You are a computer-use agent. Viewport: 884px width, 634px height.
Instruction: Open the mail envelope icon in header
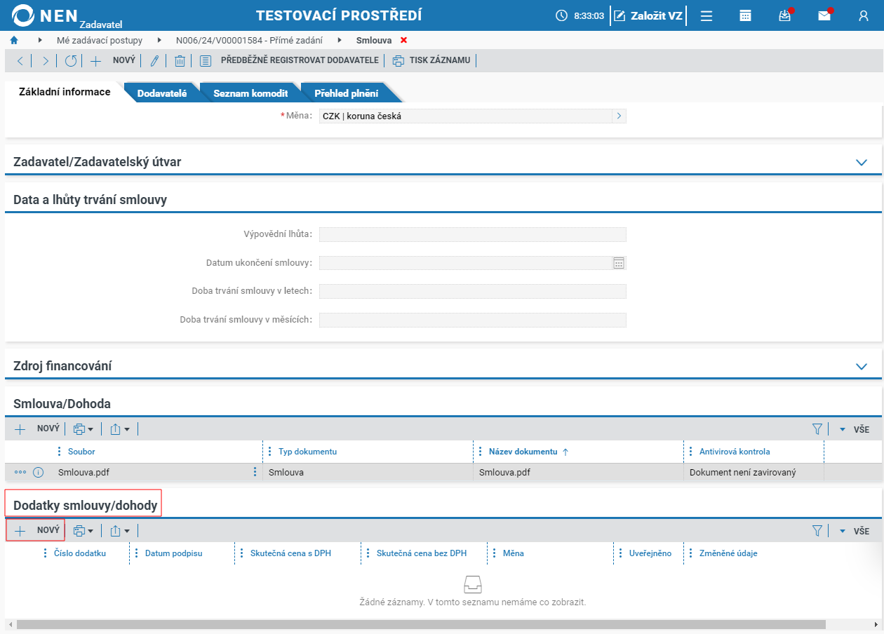825,15
